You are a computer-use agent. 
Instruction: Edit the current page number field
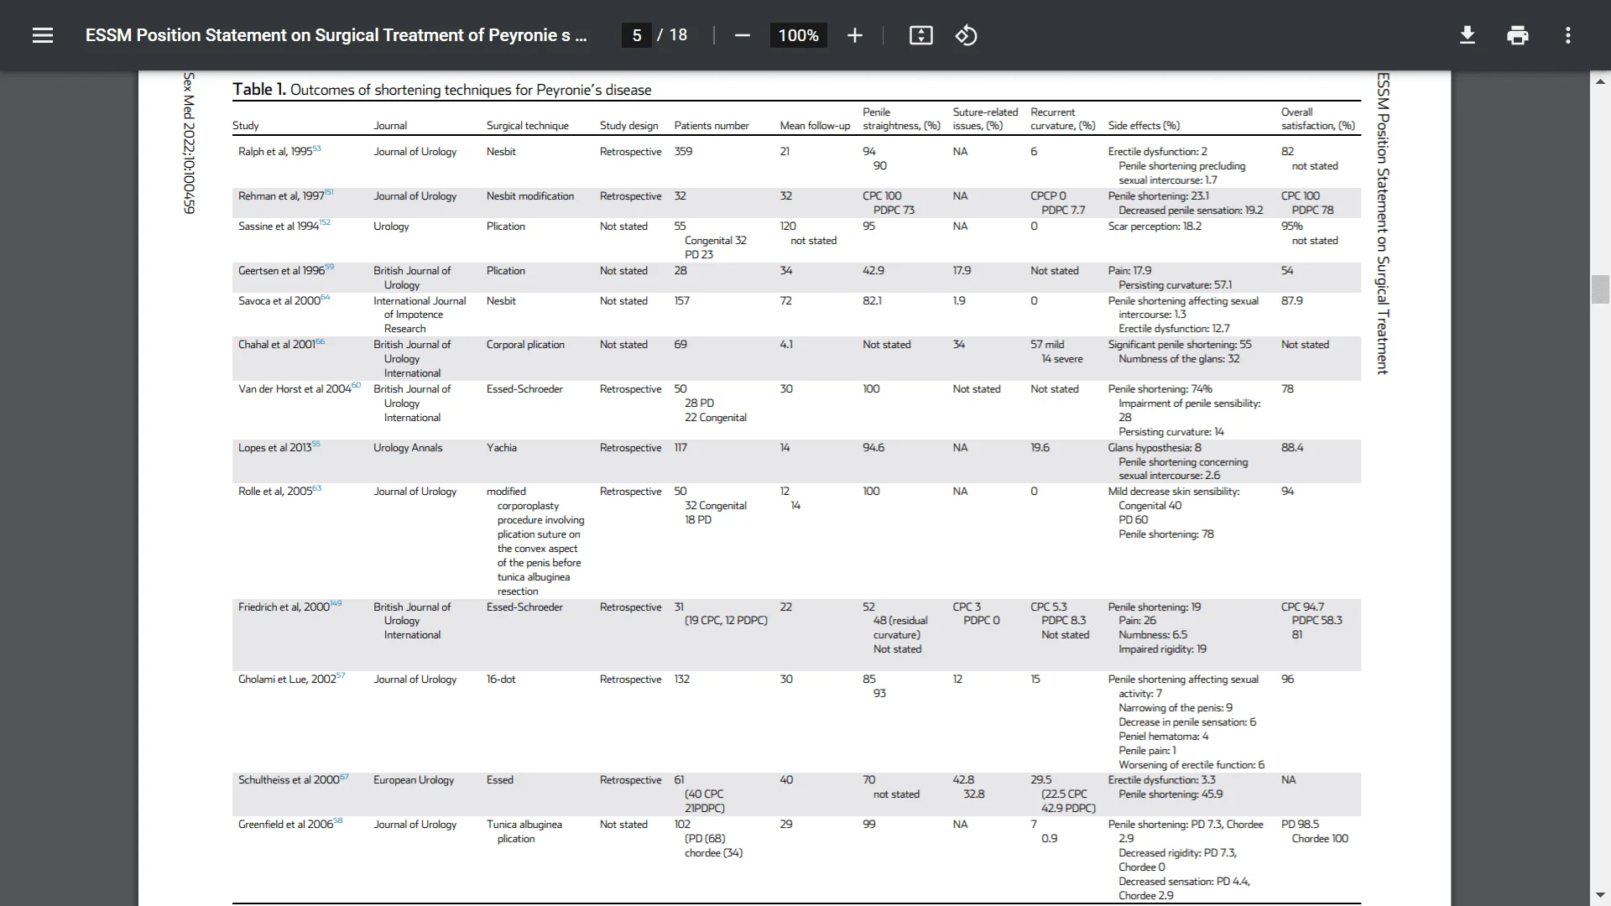(637, 35)
